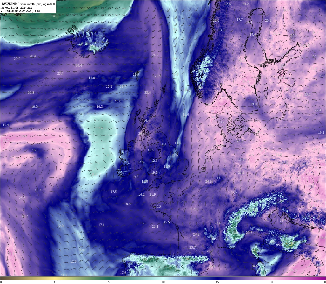Select the 15.5 map value

click(x=167, y=222)
